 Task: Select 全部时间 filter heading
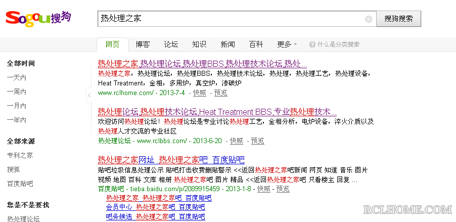tap(21, 63)
